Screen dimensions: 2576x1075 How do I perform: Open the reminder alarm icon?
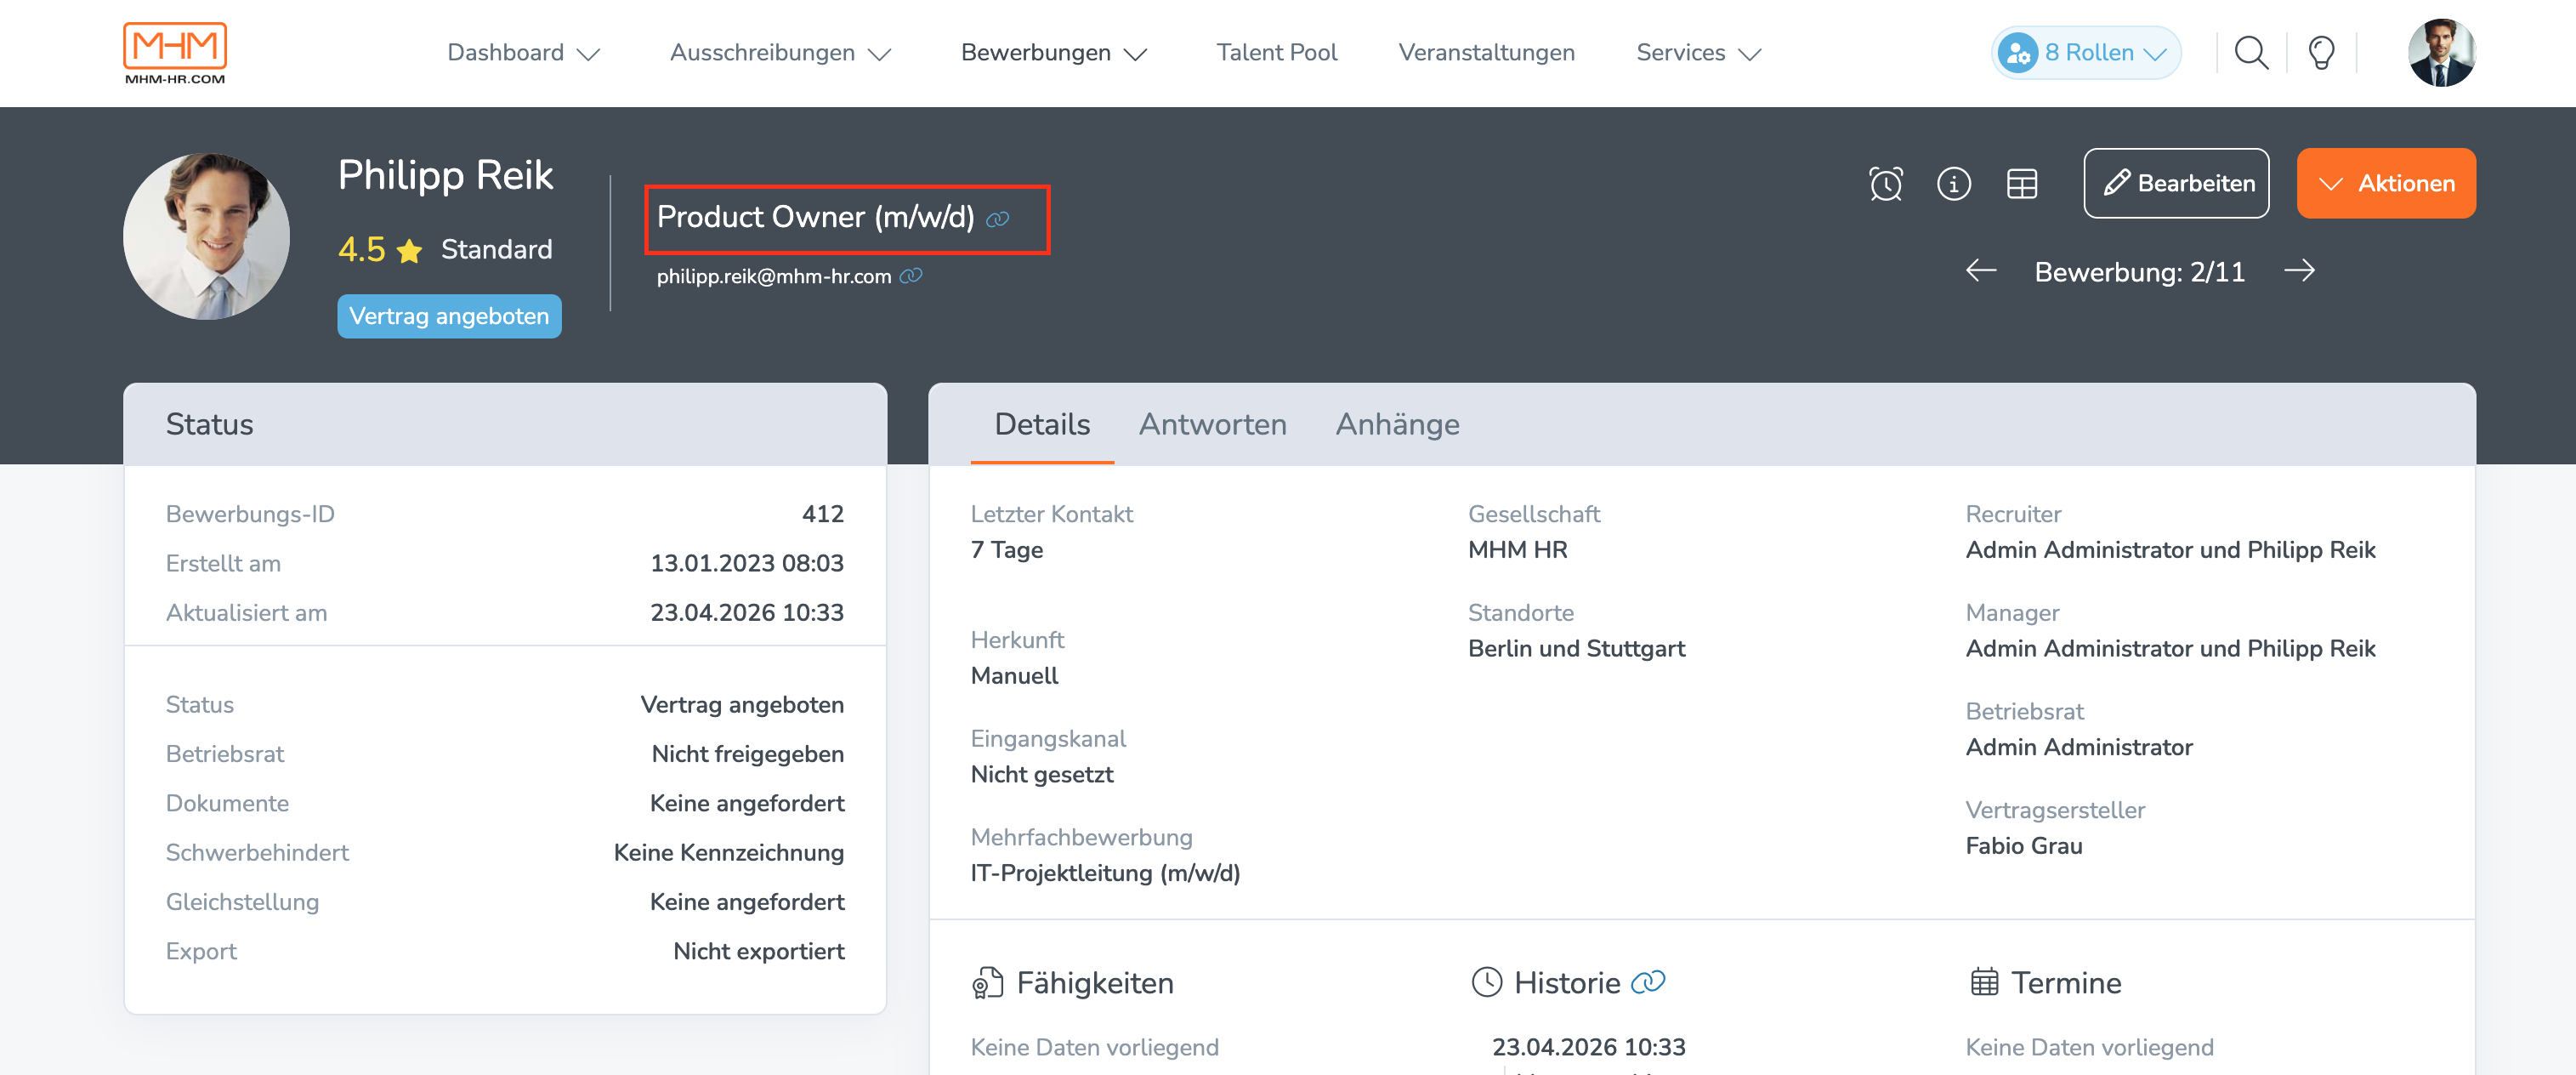click(1884, 183)
